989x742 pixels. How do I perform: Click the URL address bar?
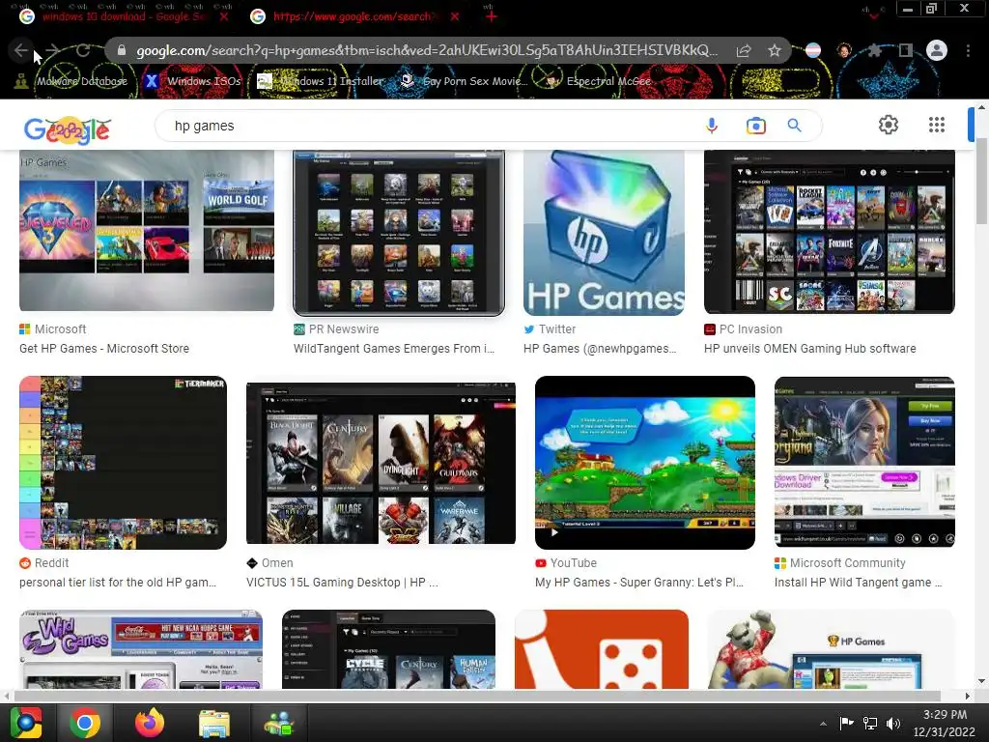point(426,50)
